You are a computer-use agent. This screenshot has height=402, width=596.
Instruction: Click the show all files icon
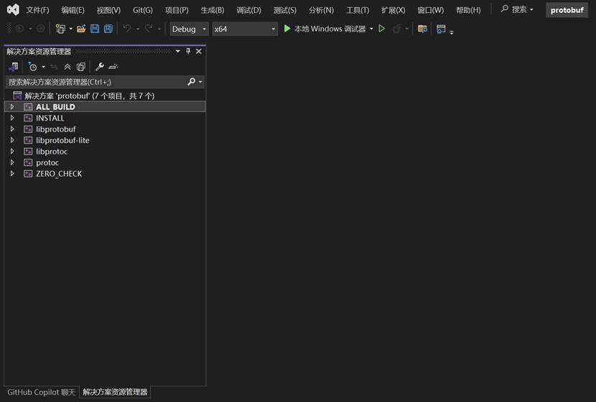pos(81,67)
